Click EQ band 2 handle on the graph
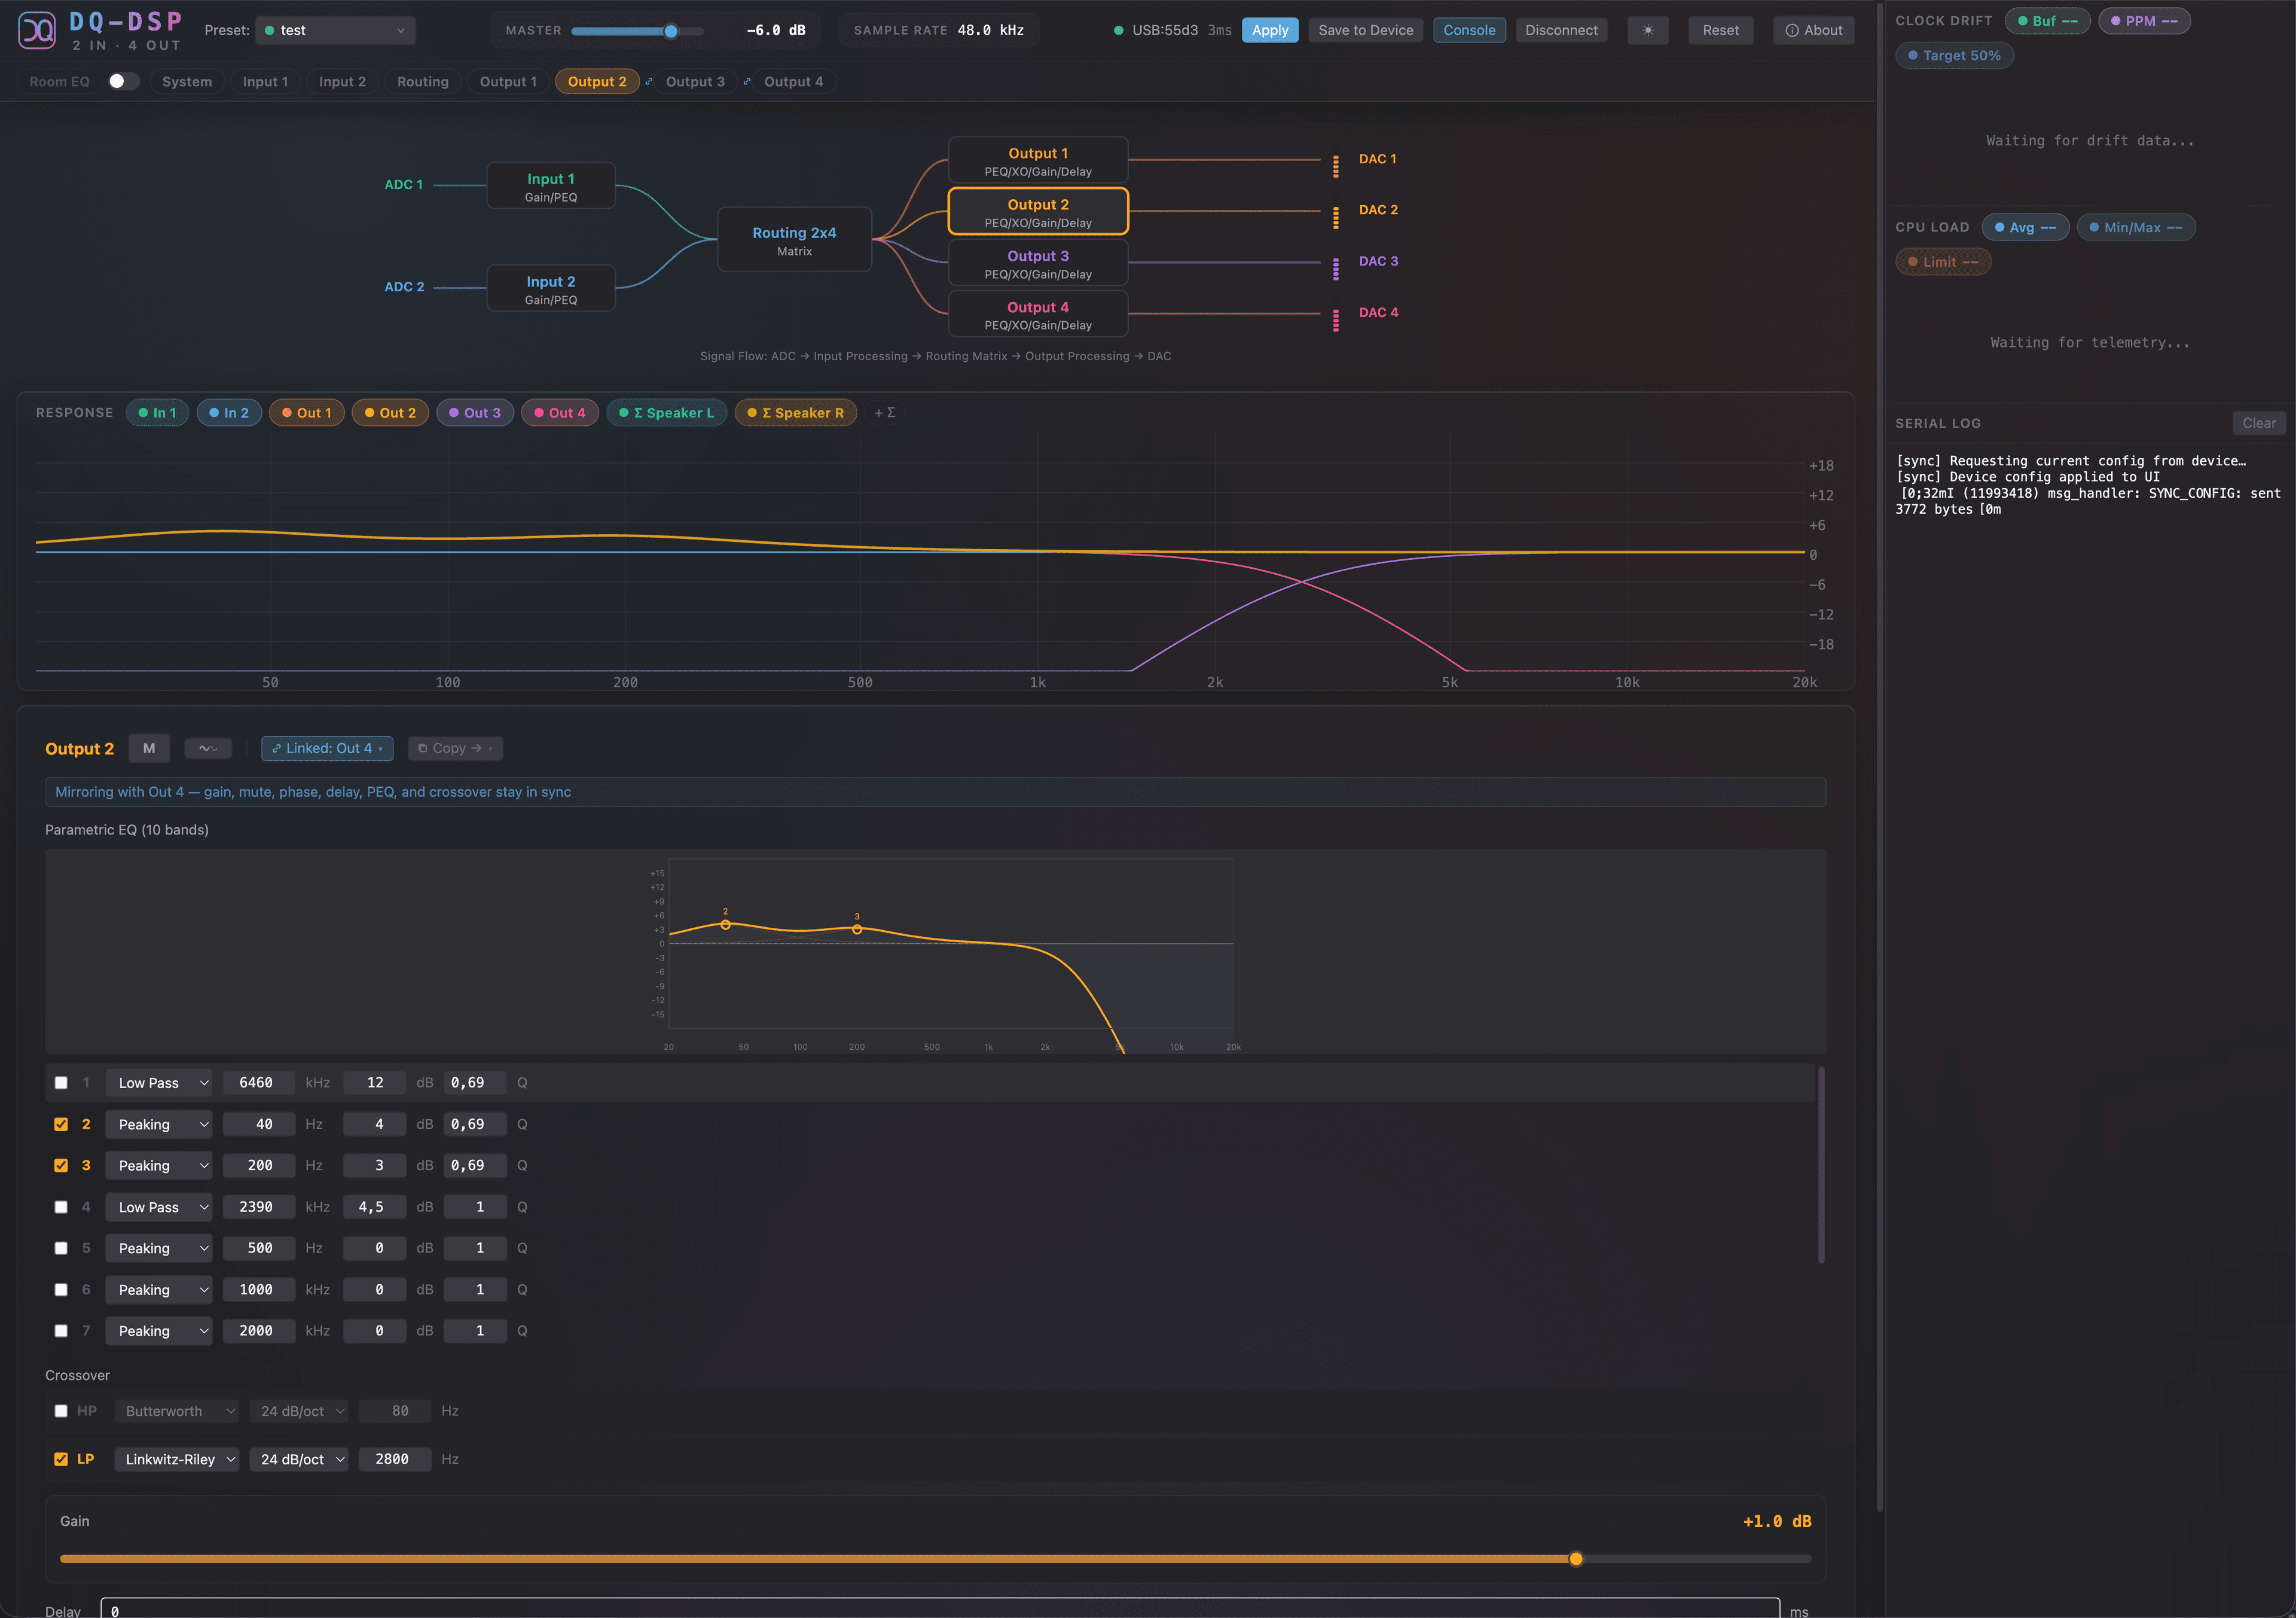 726,925
